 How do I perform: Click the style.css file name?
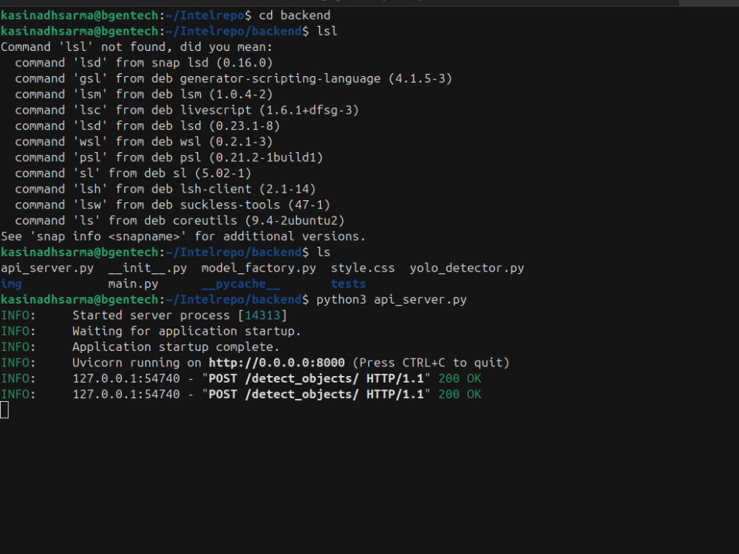click(362, 268)
